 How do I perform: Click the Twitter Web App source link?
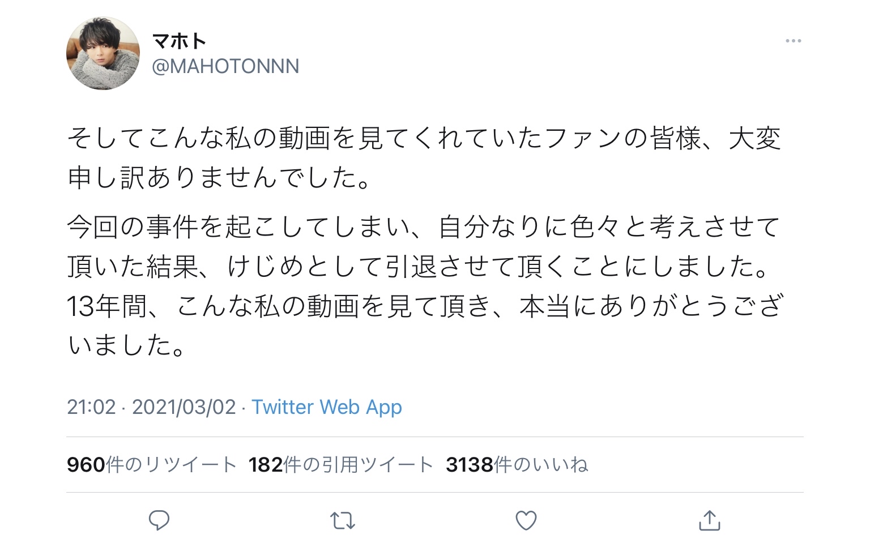click(327, 407)
